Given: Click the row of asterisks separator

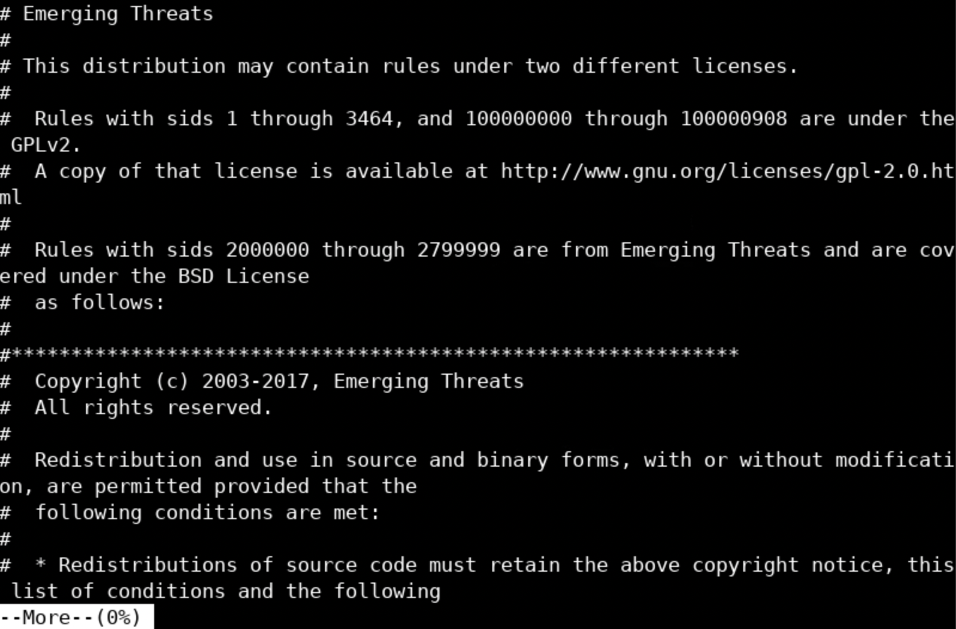Looking at the screenshot, I should (369, 354).
